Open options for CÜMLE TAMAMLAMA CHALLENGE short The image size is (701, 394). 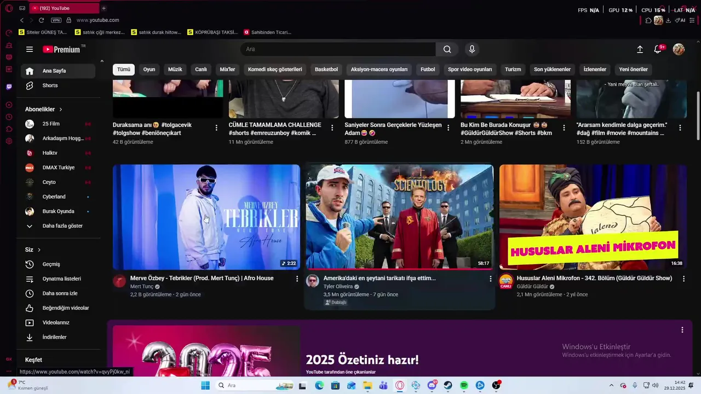click(x=332, y=128)
